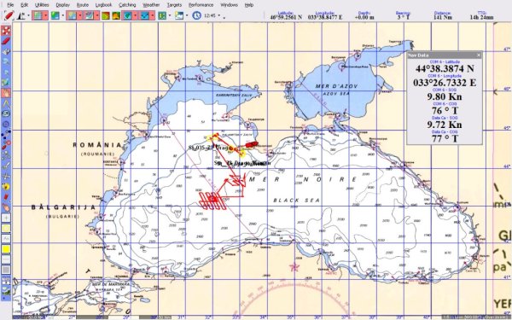Open the Display menu
This screenshot has height=320, width=512.
[x=62, y=5]
